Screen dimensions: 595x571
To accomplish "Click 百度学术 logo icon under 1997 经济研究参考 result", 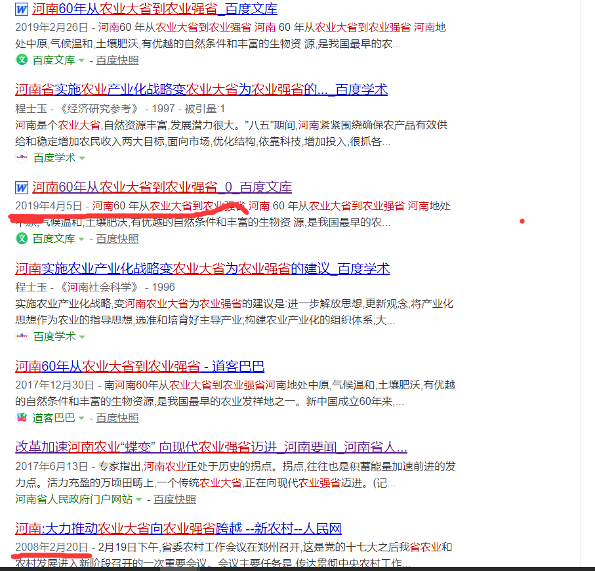I will [22, 157].
